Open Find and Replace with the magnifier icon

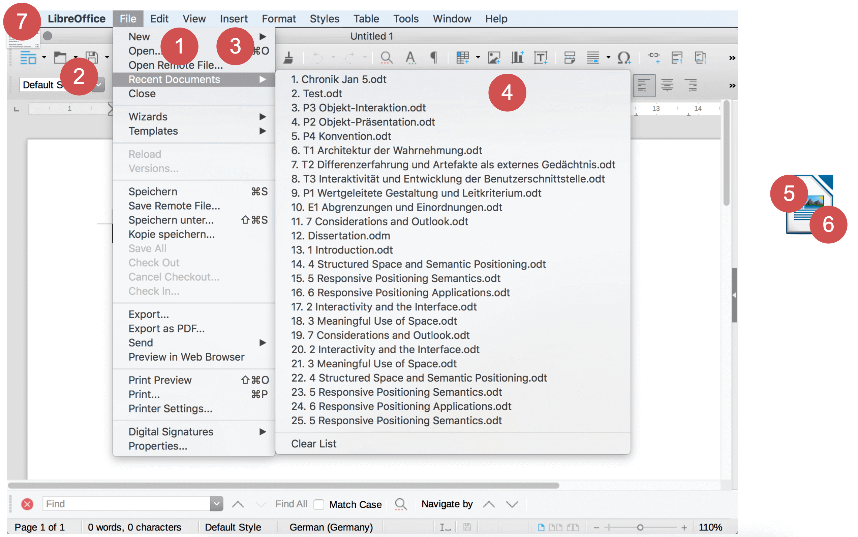[386, 57]
